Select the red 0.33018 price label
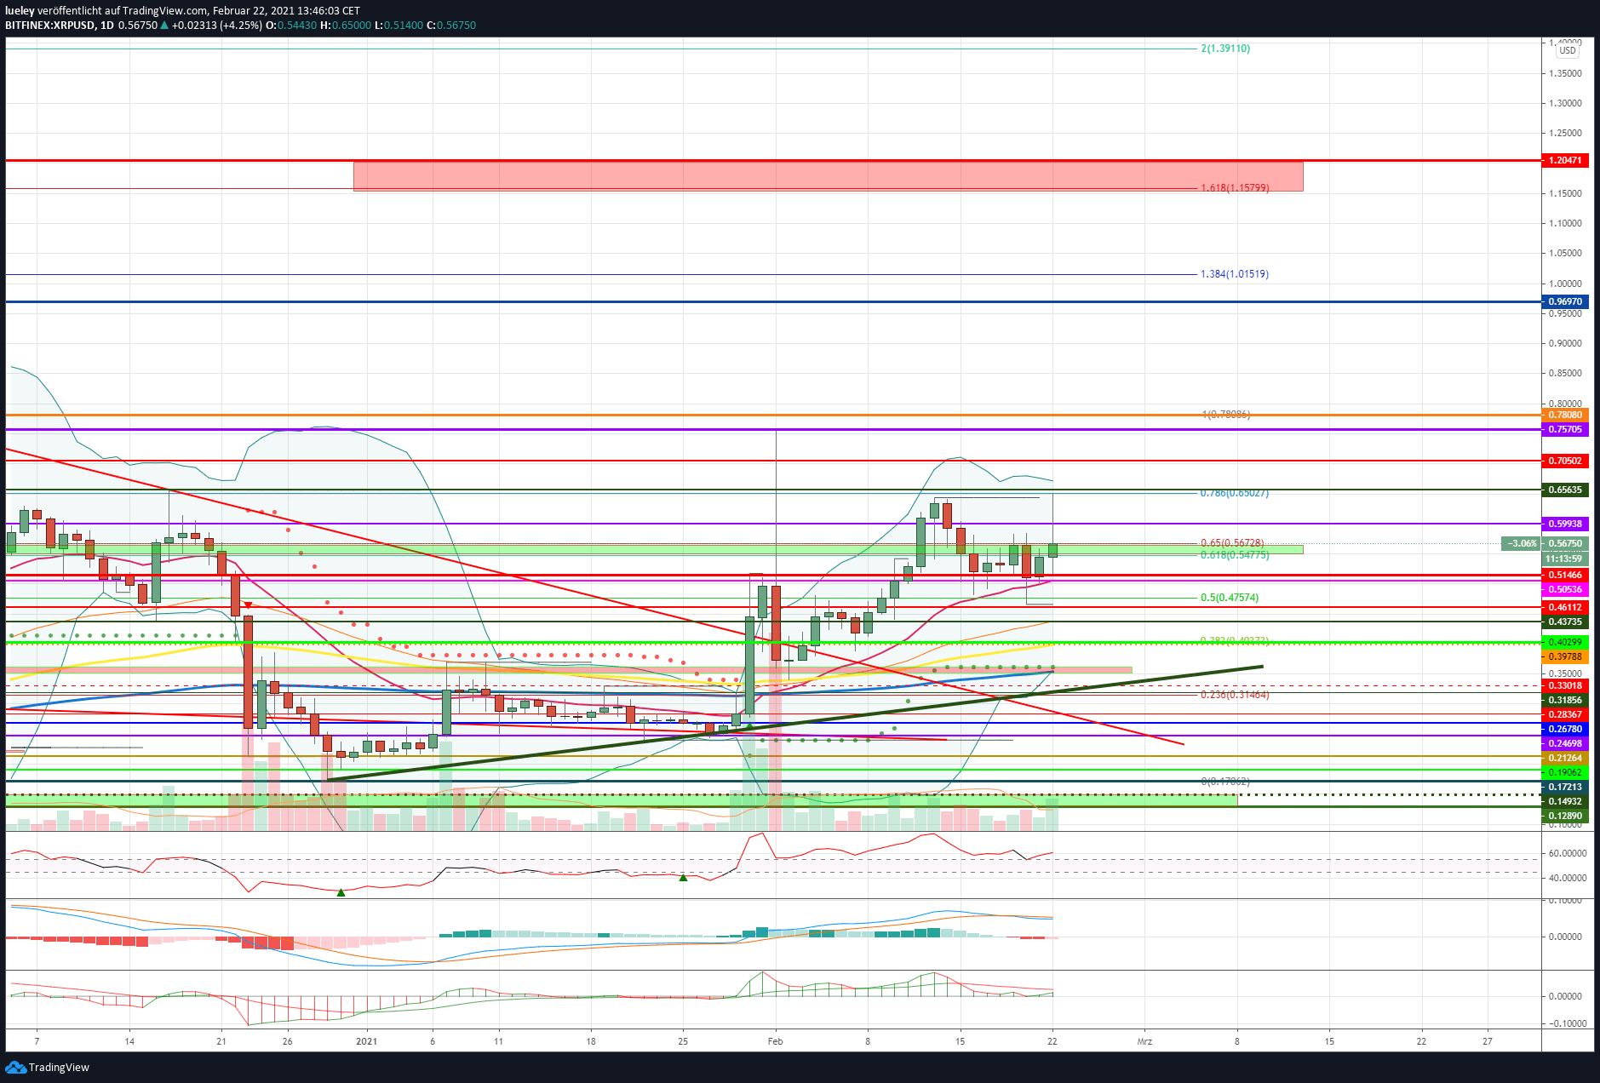Viewport: 1600px width, 1083px height. pyautogui.click(x=1565, y=685)
